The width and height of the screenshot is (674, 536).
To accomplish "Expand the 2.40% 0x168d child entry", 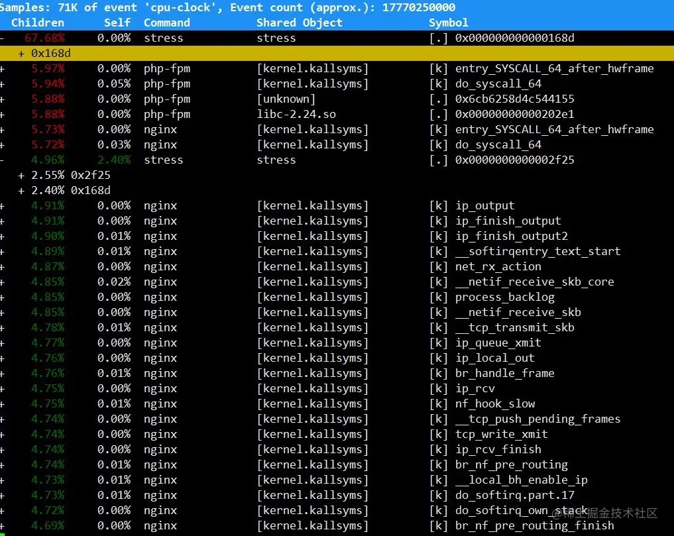I will coord(21,190).
